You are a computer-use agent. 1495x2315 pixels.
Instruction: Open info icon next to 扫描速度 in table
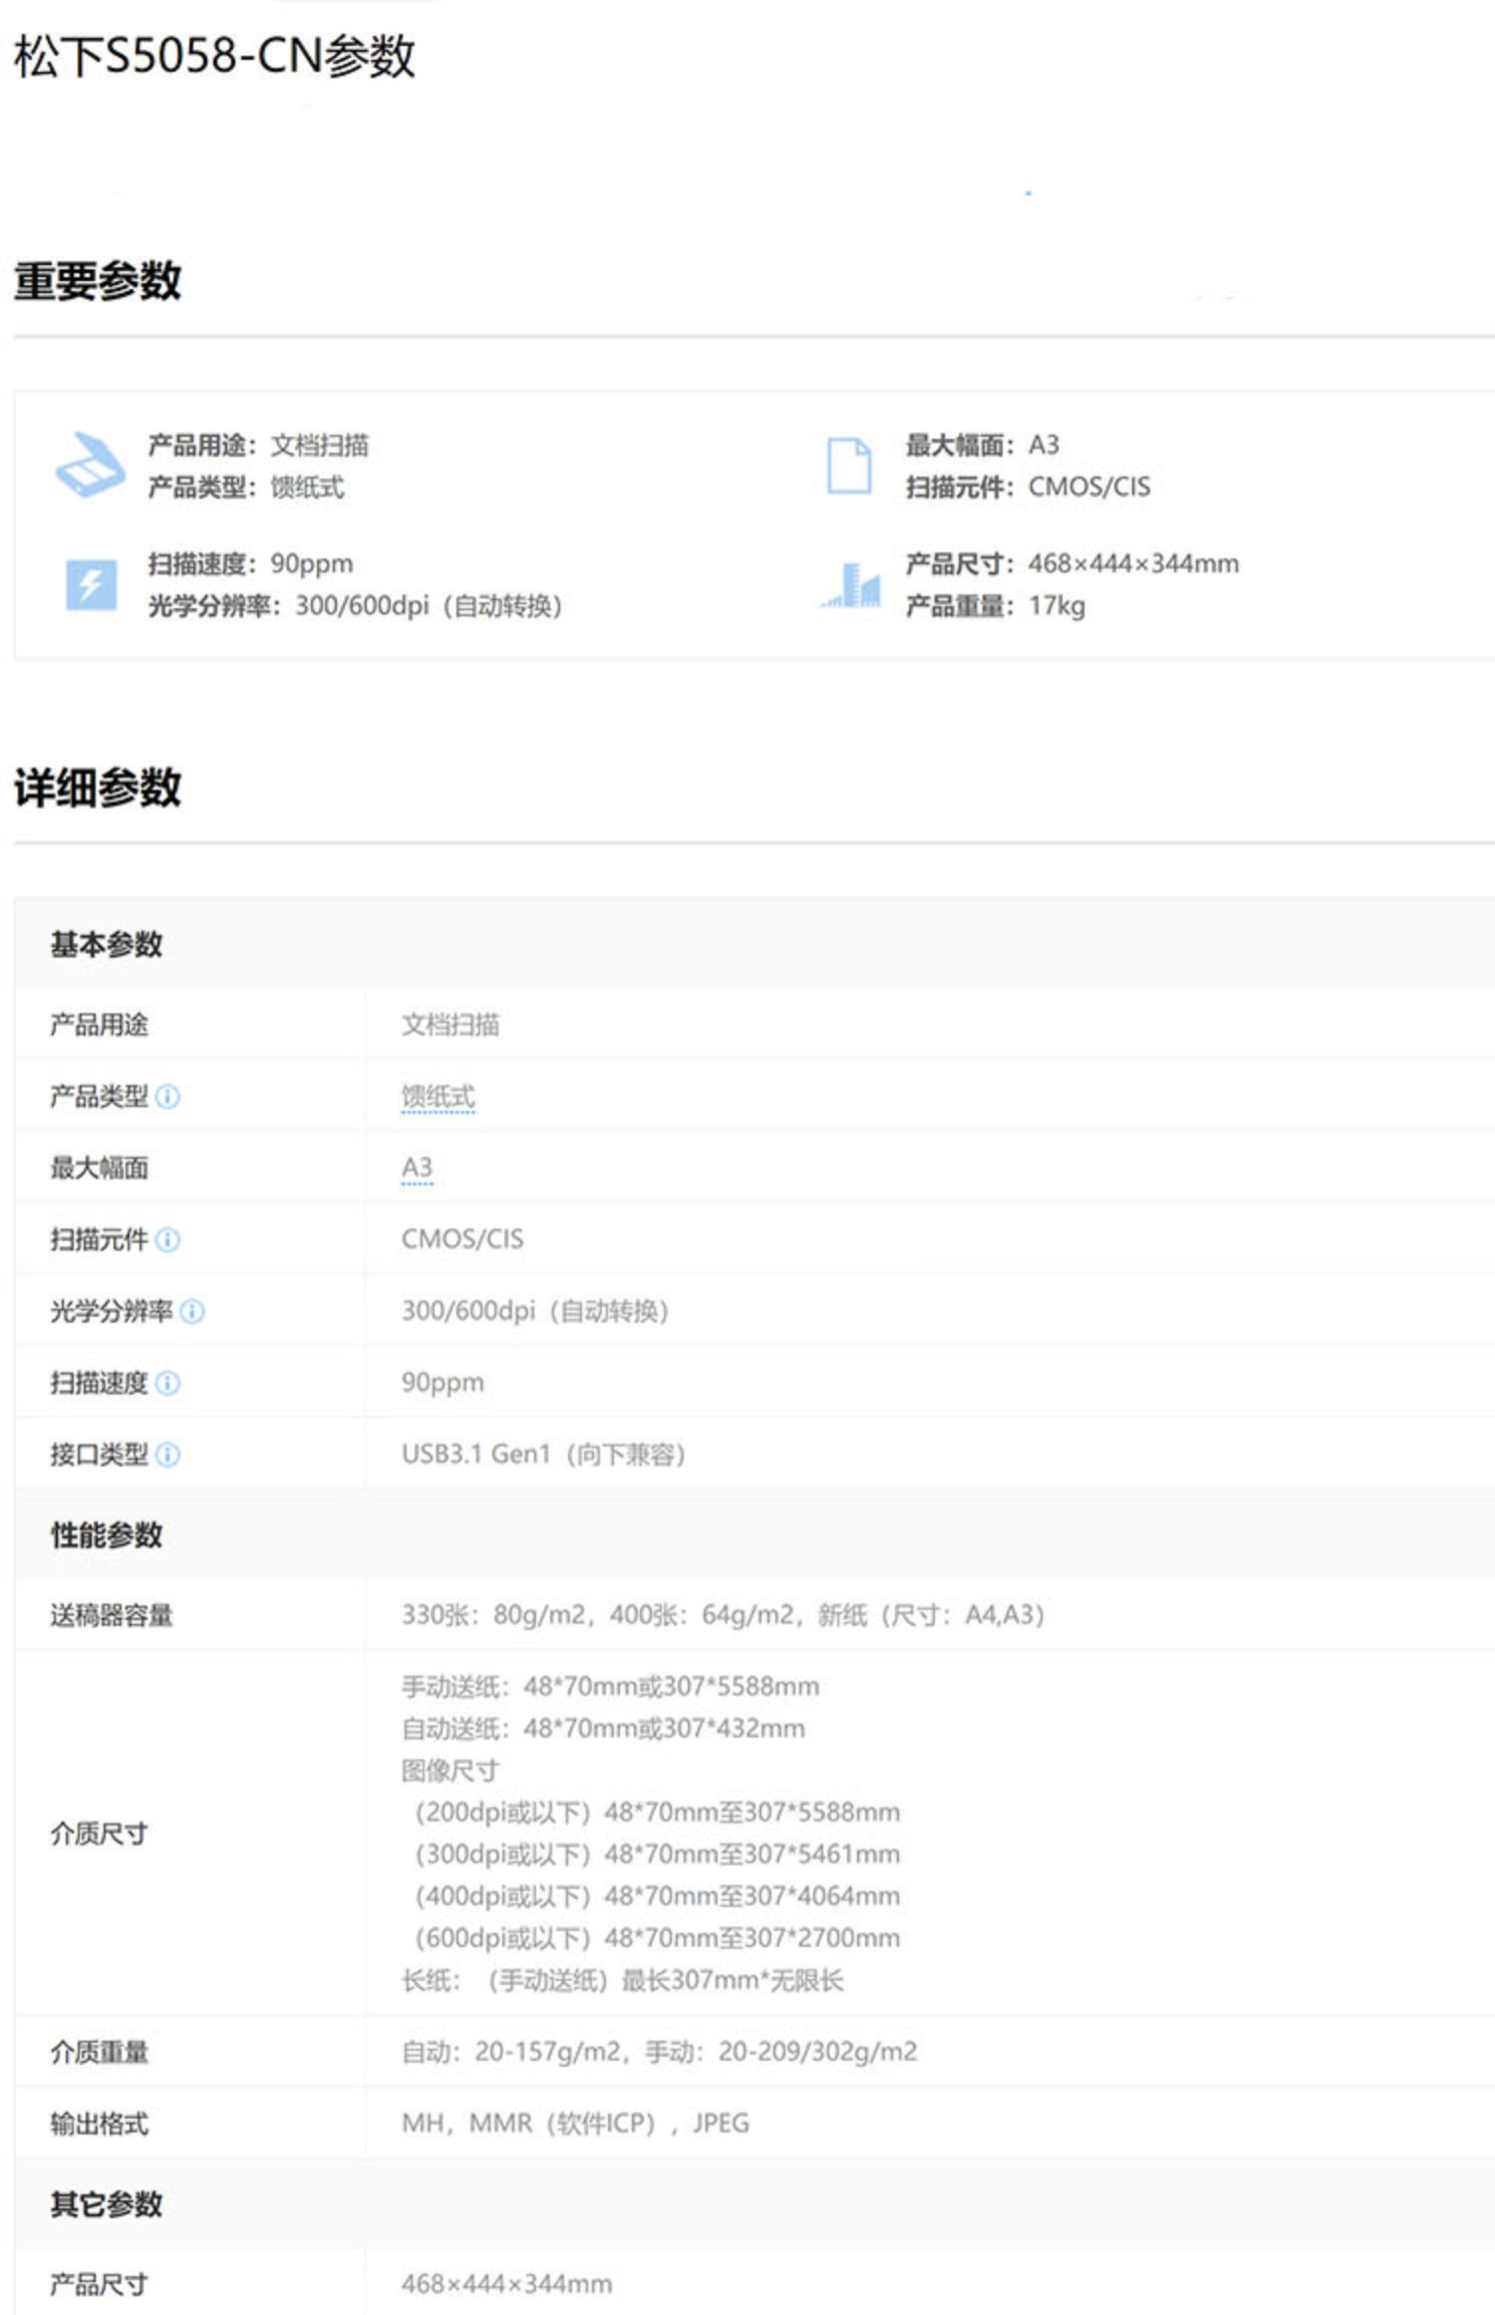tap(168, 1383)
